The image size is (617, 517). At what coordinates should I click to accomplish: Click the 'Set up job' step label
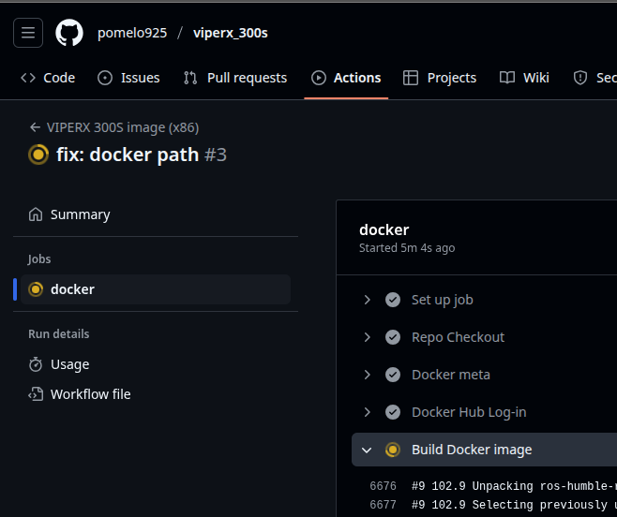(x=443, y=300)
